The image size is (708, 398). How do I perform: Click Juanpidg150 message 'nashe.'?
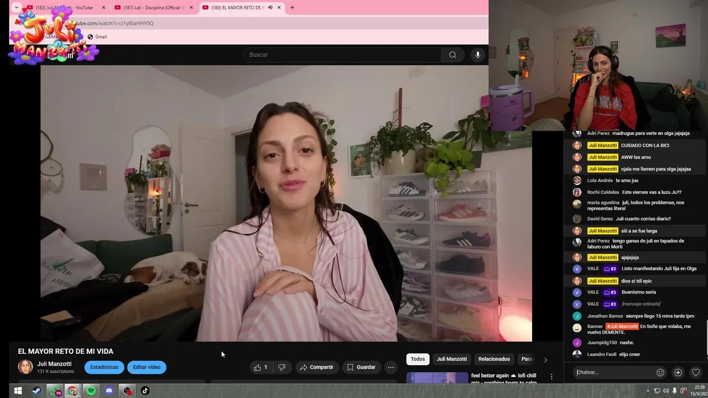click(x=627, y=343)
